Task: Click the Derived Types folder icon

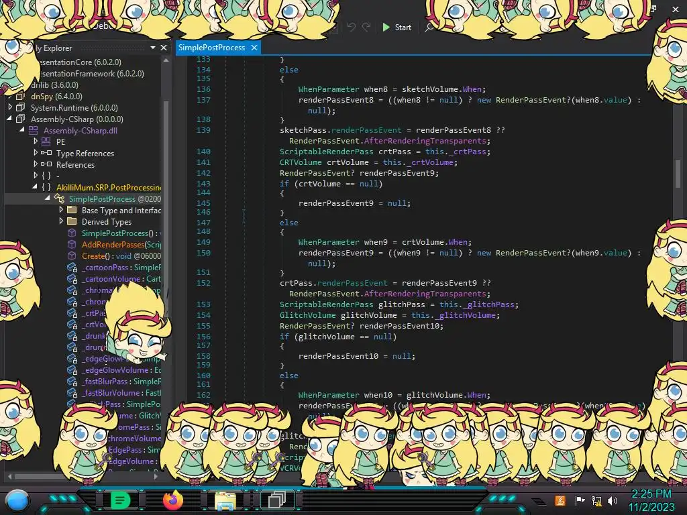Action: (x=72, y=221)
